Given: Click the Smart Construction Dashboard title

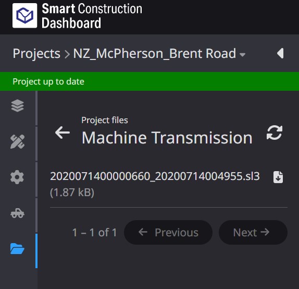Looking at the screenshot, I should [x=92, y=16].
